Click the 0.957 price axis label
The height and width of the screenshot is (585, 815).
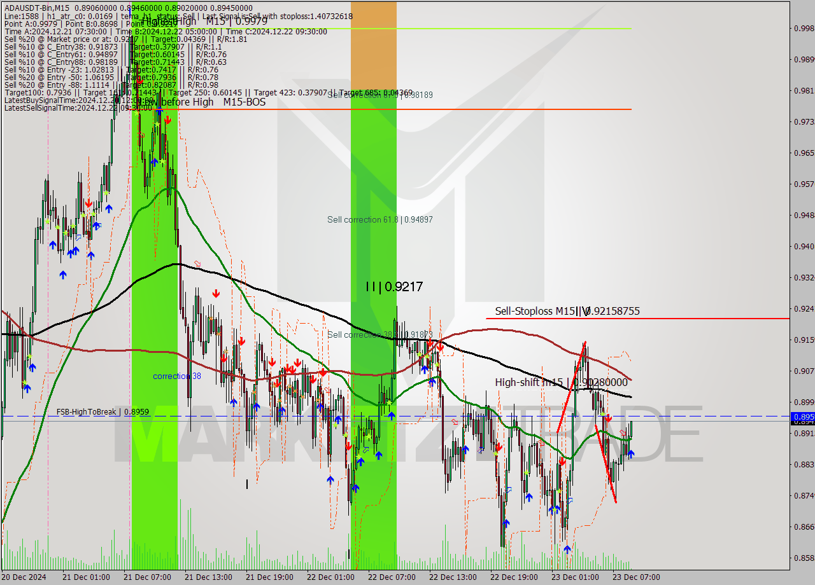coord(805,184)
